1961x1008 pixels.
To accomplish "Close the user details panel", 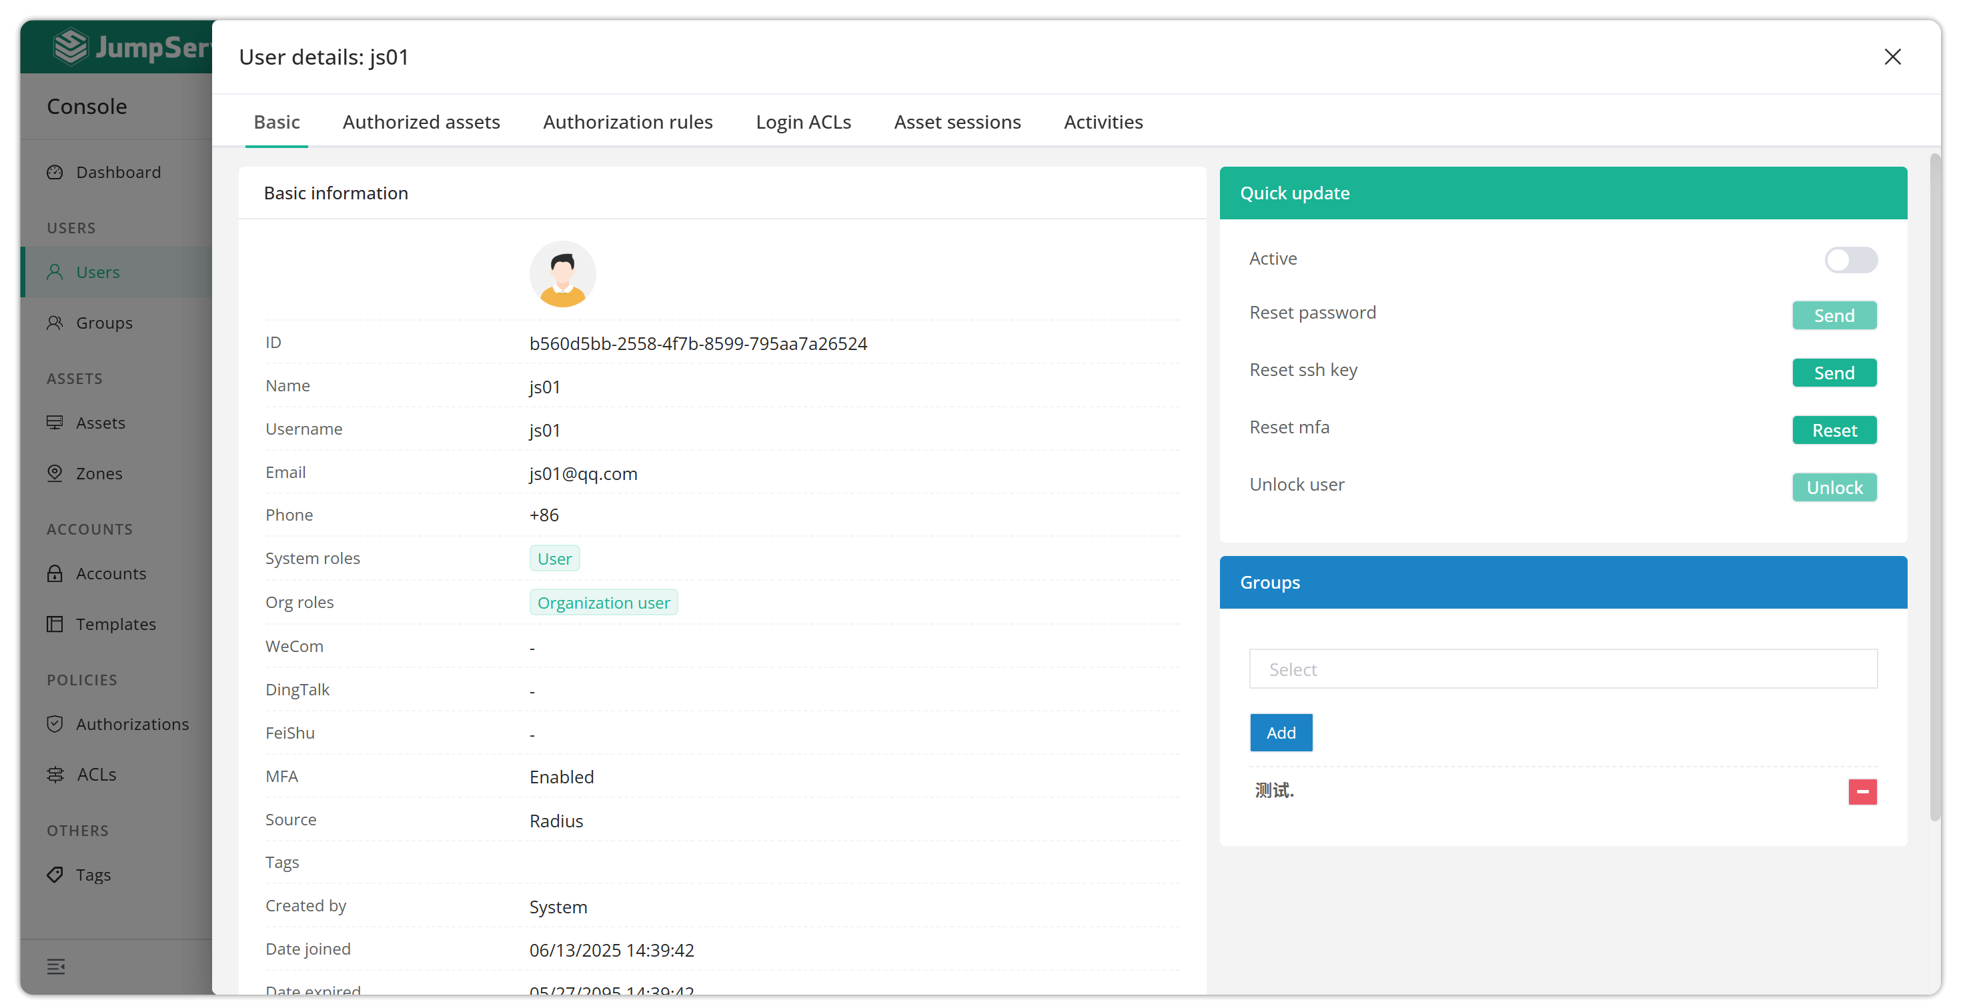I will pos(1892,57).
